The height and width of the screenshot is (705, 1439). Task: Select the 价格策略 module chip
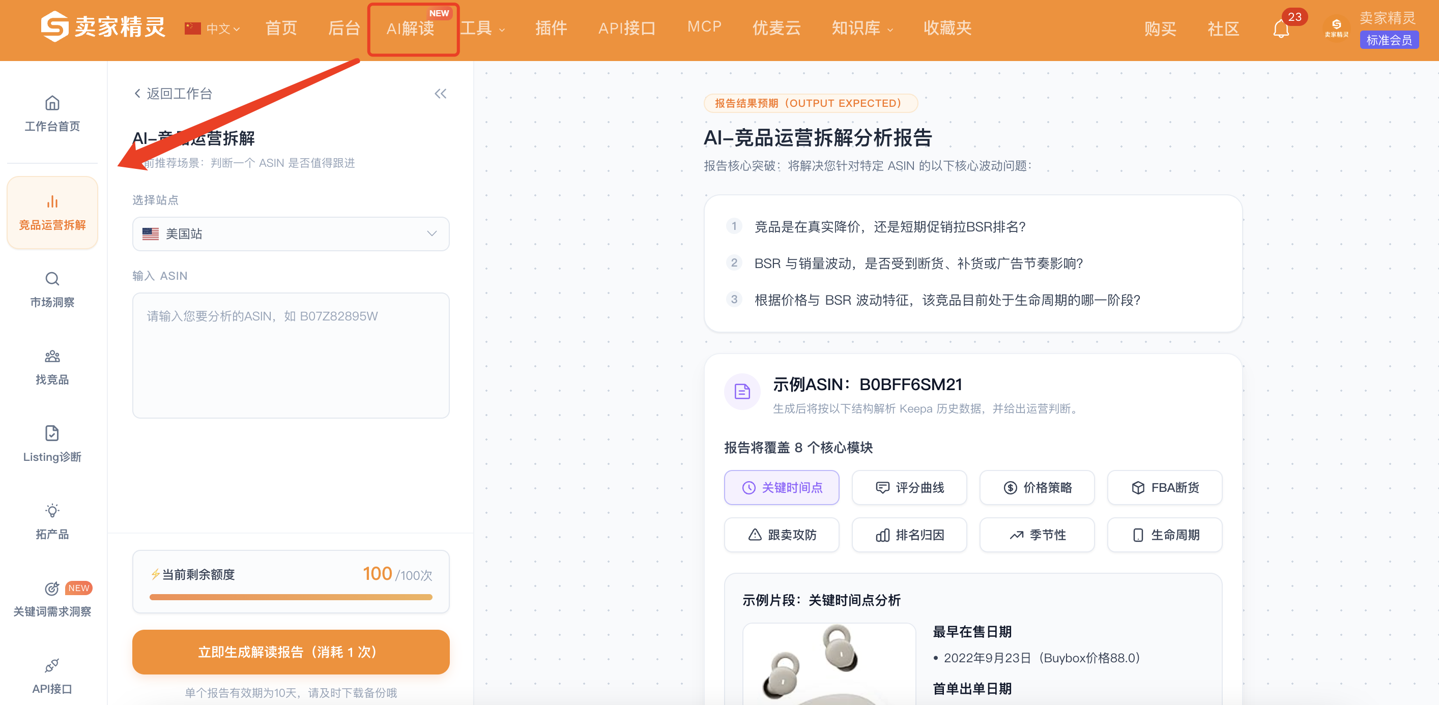tap(1037, 488)
